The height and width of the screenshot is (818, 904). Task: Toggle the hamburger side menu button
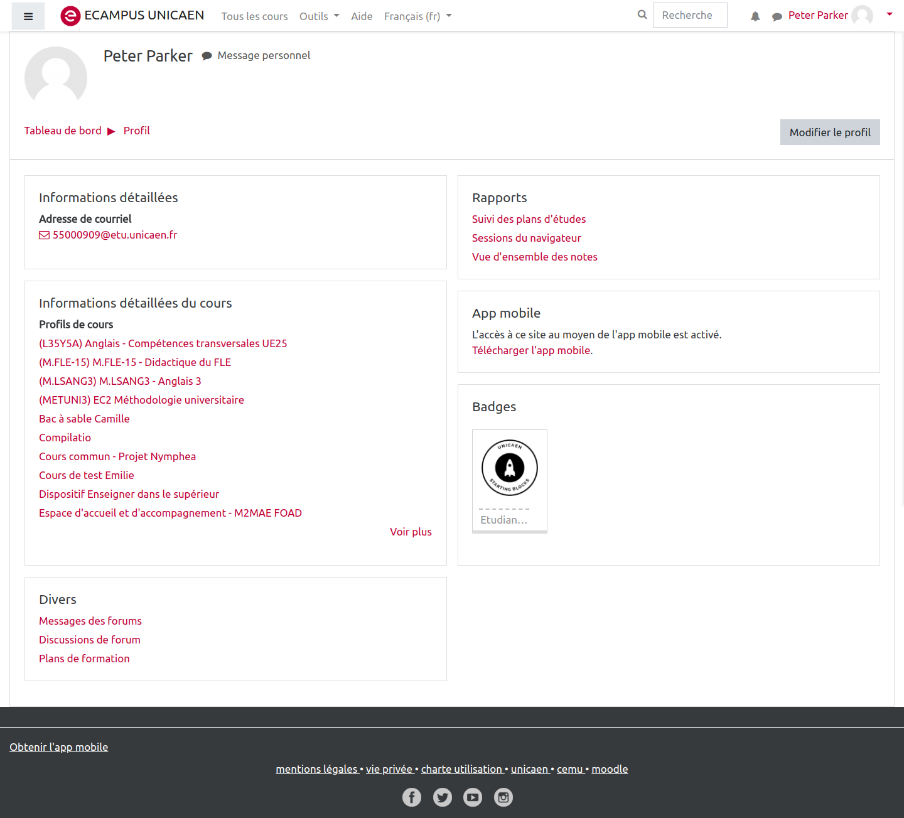point(28,16)
